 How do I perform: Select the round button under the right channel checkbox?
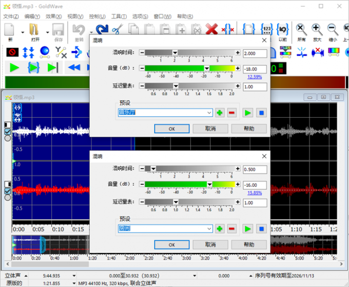tap(8, 198)
